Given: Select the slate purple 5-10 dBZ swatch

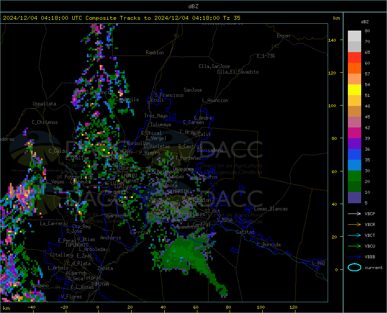Looking at the screenshot, I should 354,198.
